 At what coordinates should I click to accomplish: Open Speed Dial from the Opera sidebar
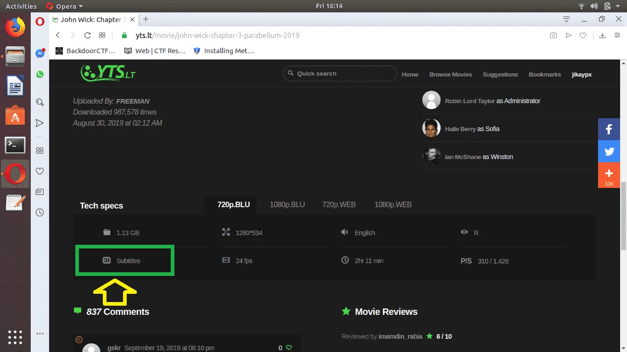coord(40,150)
